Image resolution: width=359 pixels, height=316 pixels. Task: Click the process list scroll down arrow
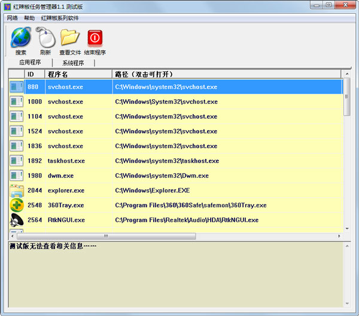tap(347, 228)
